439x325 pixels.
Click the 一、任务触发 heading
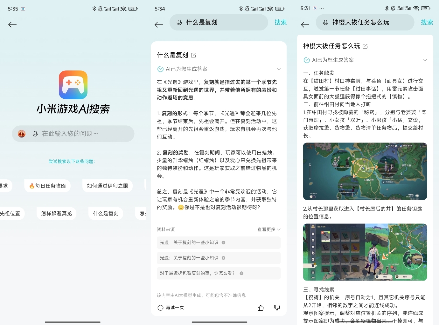(x=319, y=73)
